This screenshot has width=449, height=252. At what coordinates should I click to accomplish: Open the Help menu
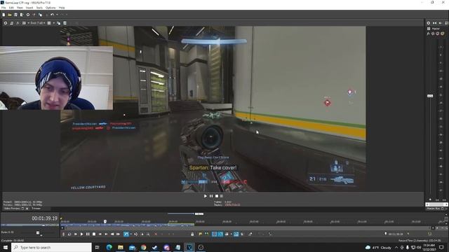[x=62, y=8]
